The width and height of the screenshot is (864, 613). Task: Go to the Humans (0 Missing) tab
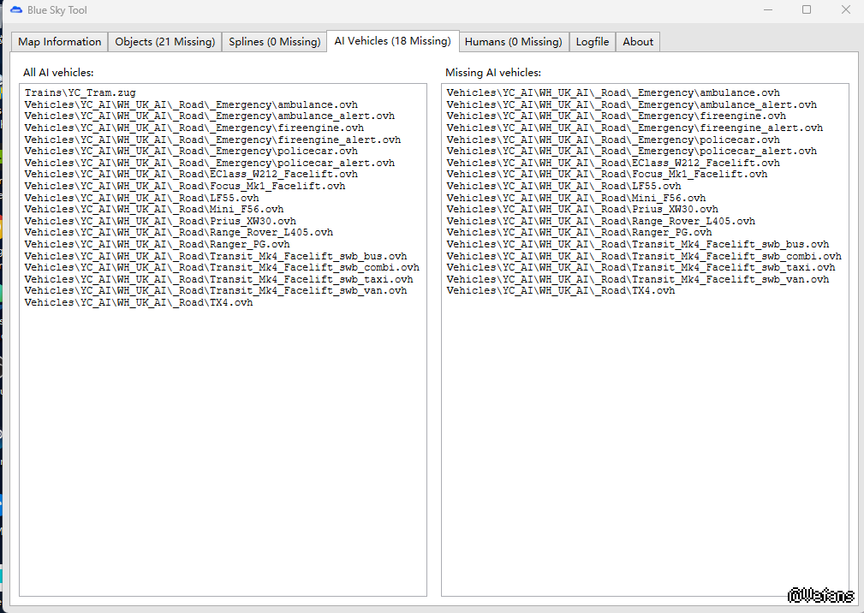(x=513, y=41)
